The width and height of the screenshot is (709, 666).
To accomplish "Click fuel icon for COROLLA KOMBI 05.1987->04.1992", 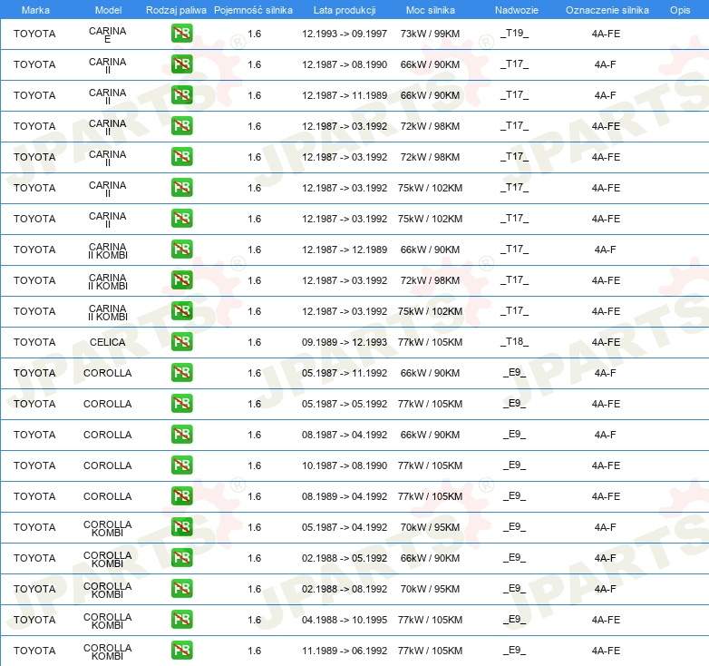I will coord(181,527).
